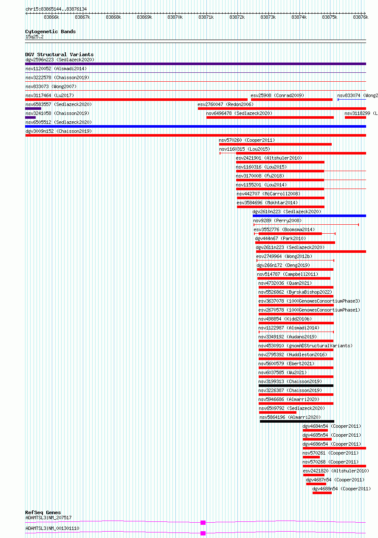Click the nsv4732036 (Quan2021) label
The width and height of the screenshot is (378, 538).
click(285, 283)
